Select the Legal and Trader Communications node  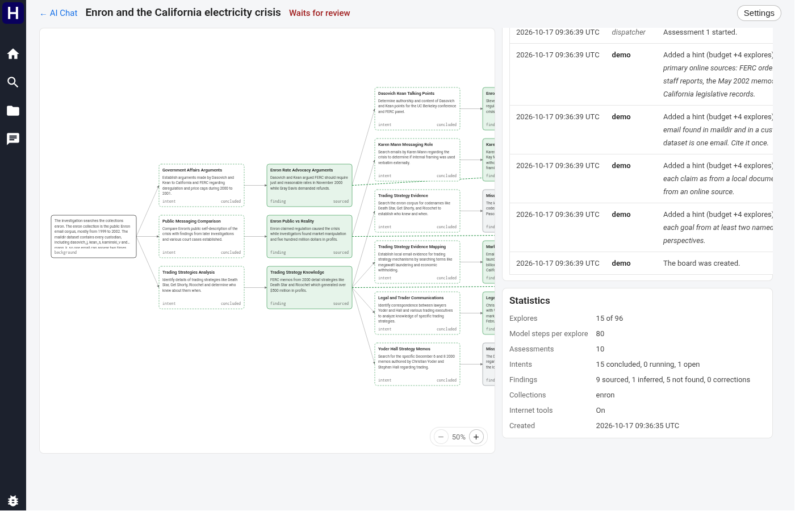click(x=417, y=313)
